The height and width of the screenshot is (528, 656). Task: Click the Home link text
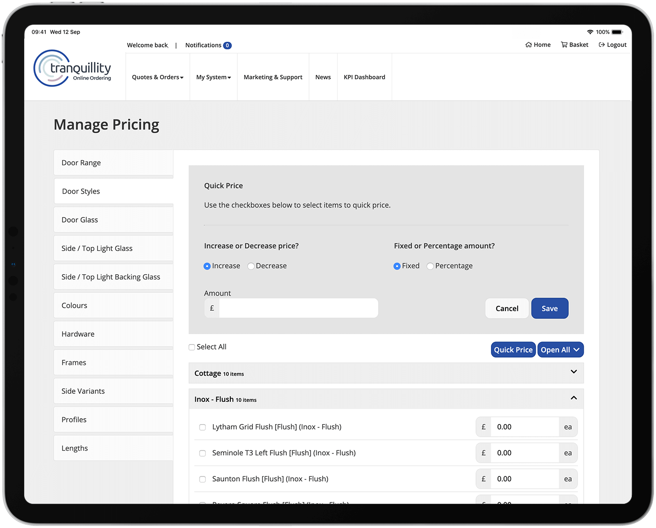coord(542,45)
